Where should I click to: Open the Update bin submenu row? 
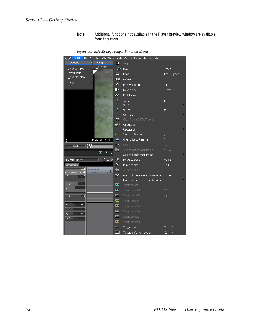(149, 129)
